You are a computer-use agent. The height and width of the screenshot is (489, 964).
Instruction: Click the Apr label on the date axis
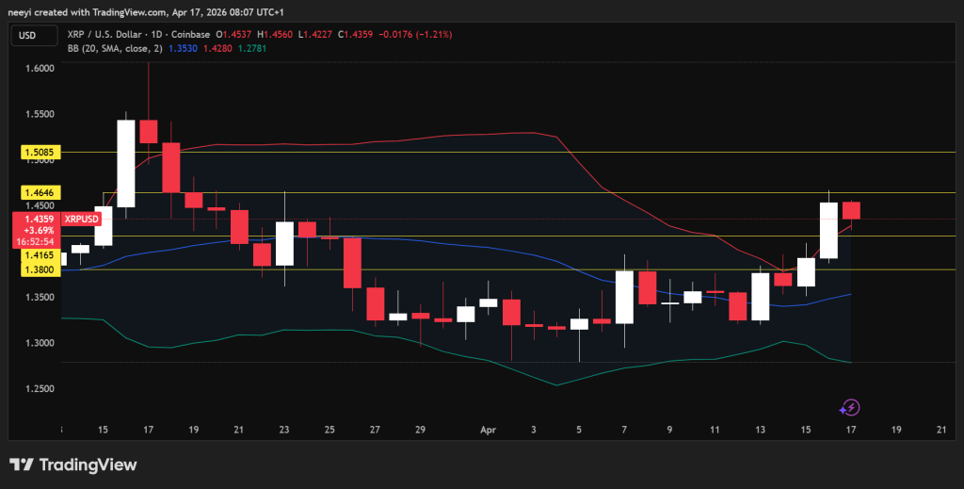[x=488, y=429]
